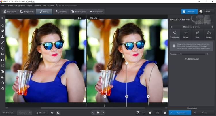Click the back arrow in left sidebar
This screenshot has width=216, height=116.
[3, 18]
